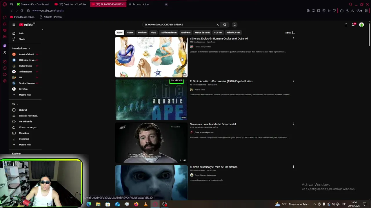Open Teorías conspirantes channel link
The image size is (371, 208).
pos(203,47)
